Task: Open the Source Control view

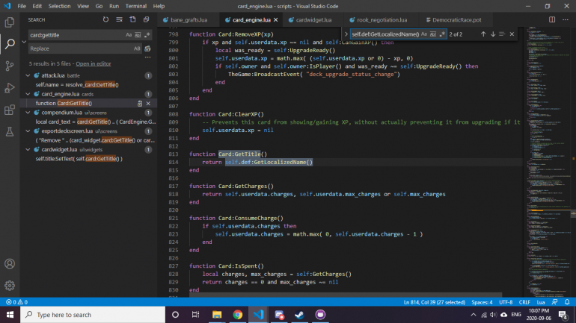Action: [x=10, y=66]
